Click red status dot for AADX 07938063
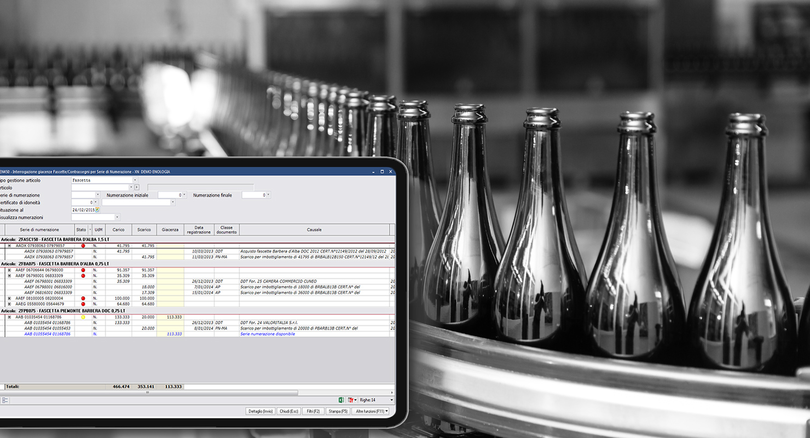Viewport: 810px width, 438px height. click(x=83, y=246)
